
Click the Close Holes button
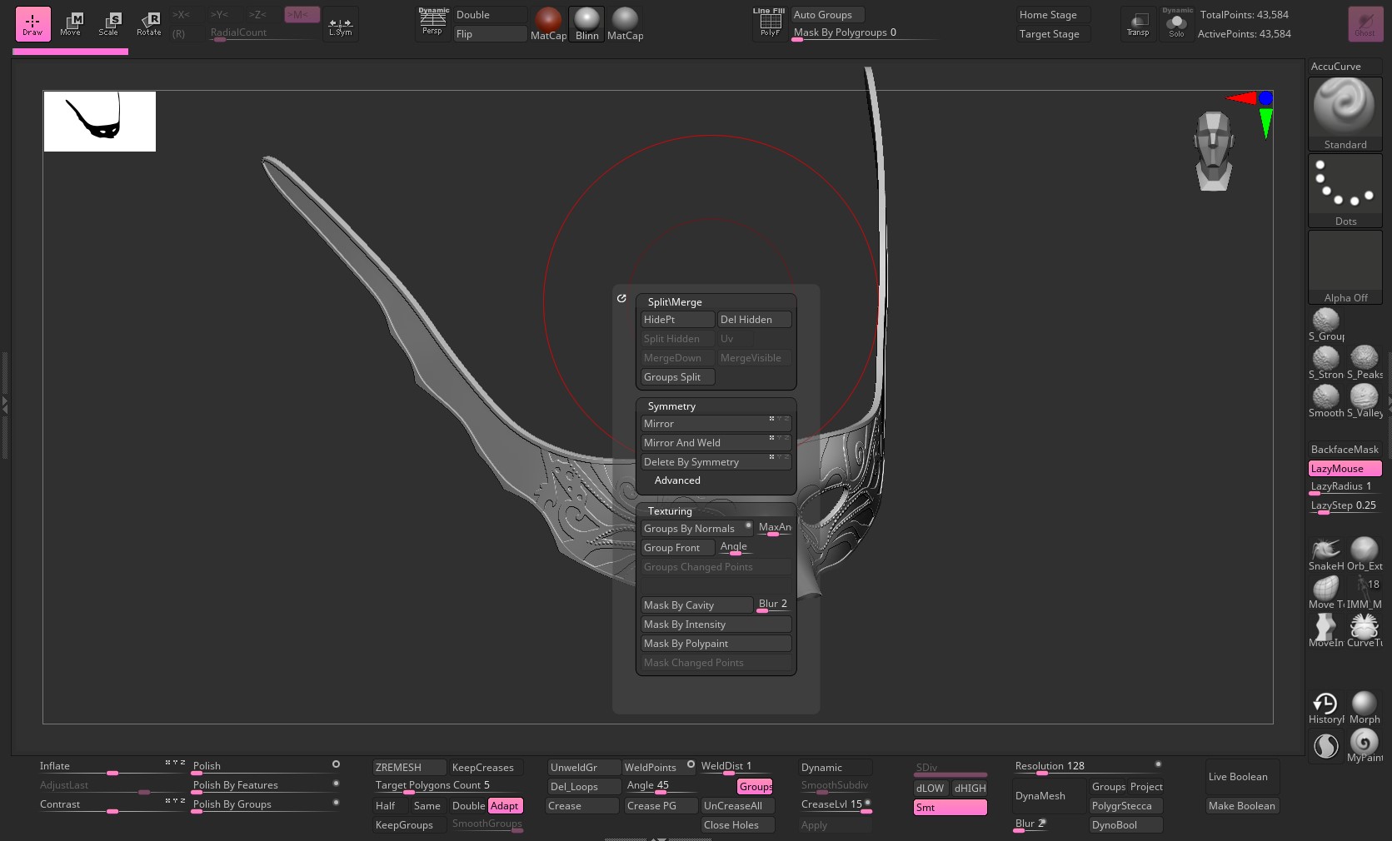[738, 825]
